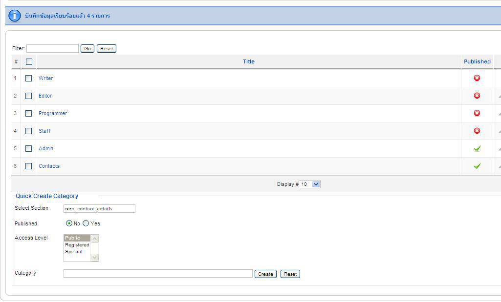Click the Reset button beside Create
The height and width of the screenshot is (302, 501).
pyautogui.click(x=290, y=274)
